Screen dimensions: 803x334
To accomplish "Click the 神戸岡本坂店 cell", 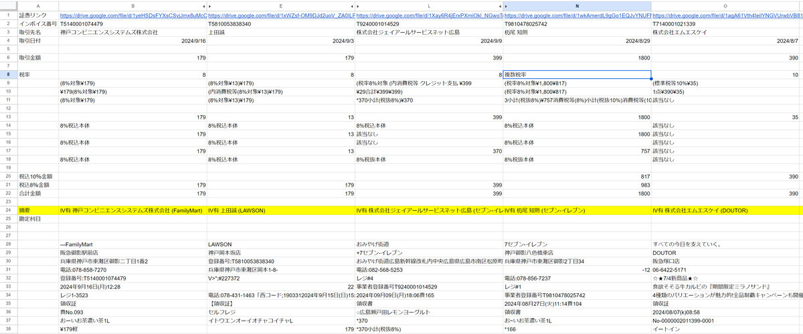I will (x=281, y=253).
